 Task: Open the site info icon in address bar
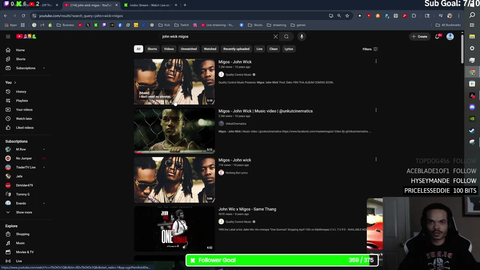[34, 16]
